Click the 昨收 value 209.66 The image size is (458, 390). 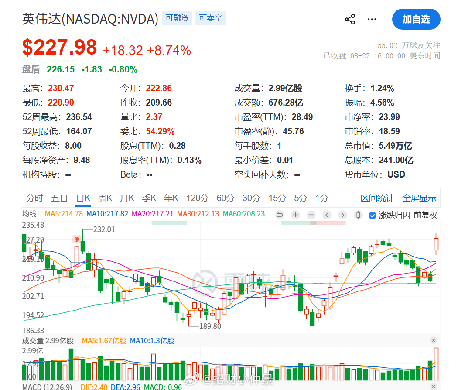pyautogui.click(x=159, y=103)
